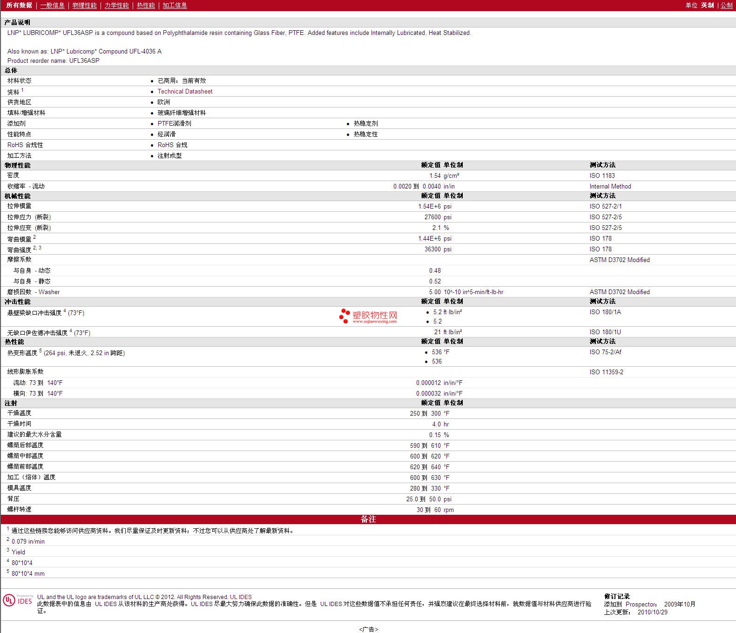Click flow expansion value 0.000012
This screenshot has height=633, width=736.
[x=428, y=383]
